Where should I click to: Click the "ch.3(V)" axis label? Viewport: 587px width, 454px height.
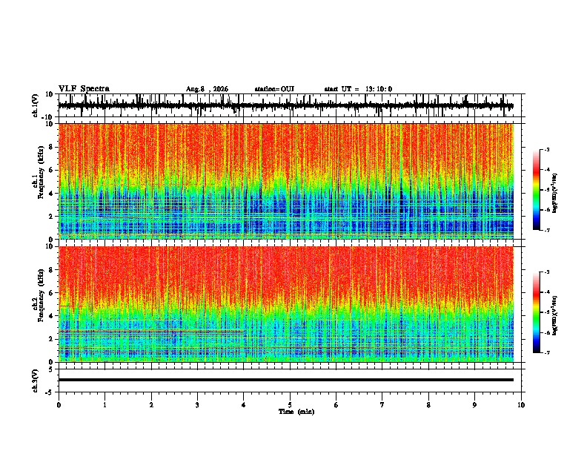(x=35, y=381)
